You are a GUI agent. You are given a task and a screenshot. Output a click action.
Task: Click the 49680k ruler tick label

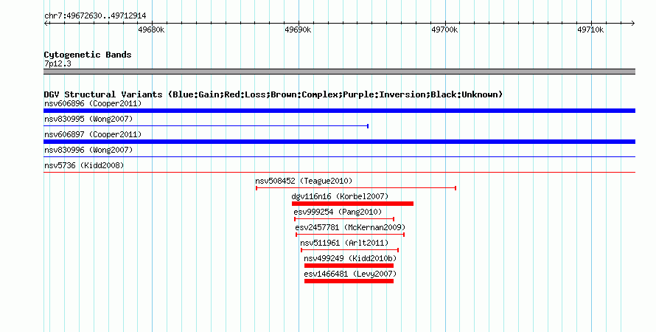click(x=151, y=30)
